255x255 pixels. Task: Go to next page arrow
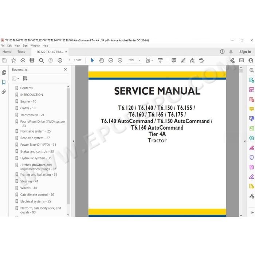tap(60, 60)
